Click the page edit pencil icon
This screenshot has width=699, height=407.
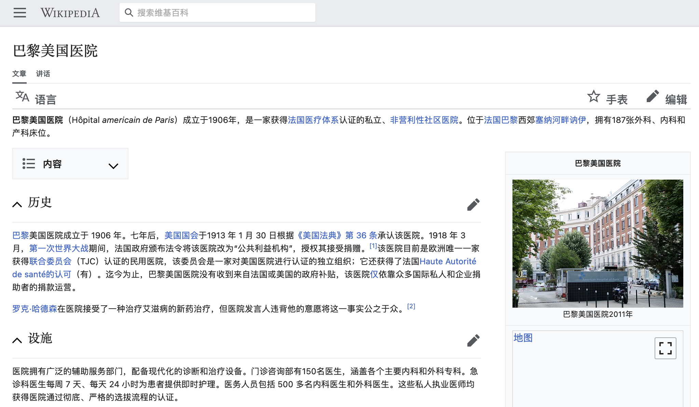(x=653, y=97)
